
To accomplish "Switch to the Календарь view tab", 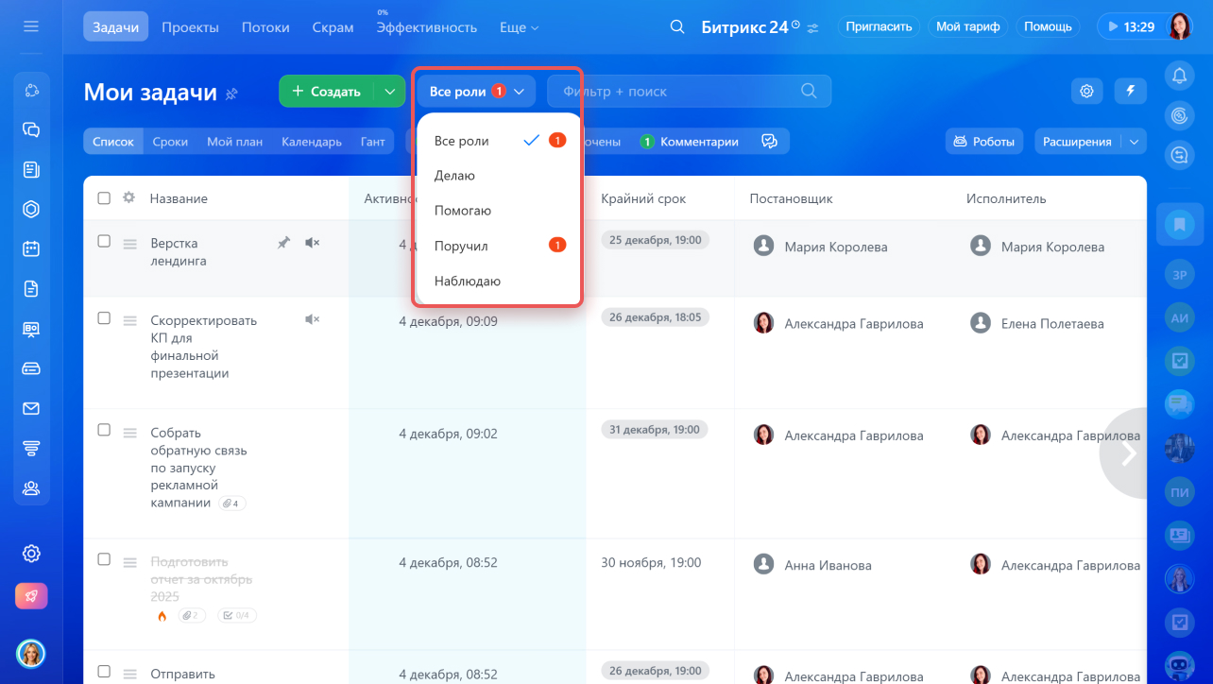I will click(311, 142).
